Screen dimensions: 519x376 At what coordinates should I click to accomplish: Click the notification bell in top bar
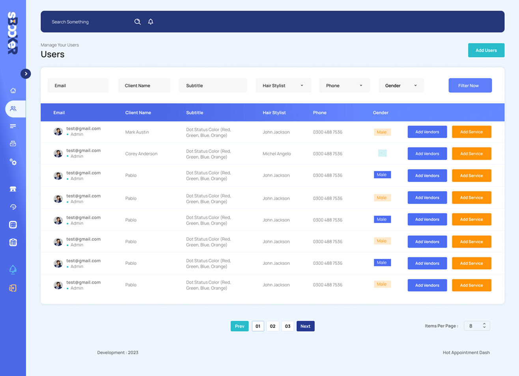click(x=151, y=22)
